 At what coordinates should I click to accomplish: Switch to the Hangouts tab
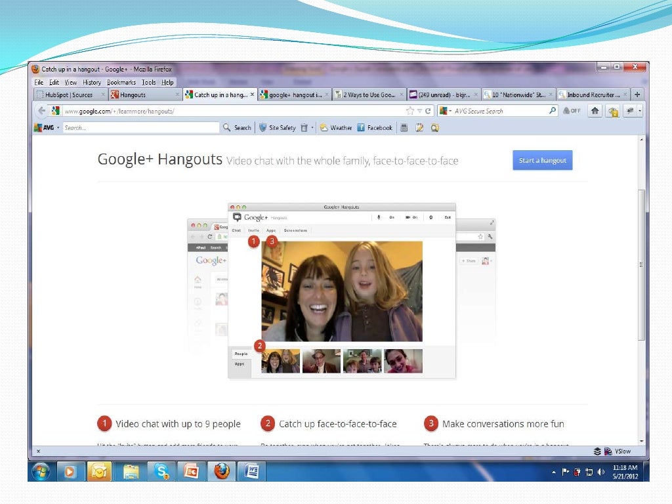coord(145,94)
